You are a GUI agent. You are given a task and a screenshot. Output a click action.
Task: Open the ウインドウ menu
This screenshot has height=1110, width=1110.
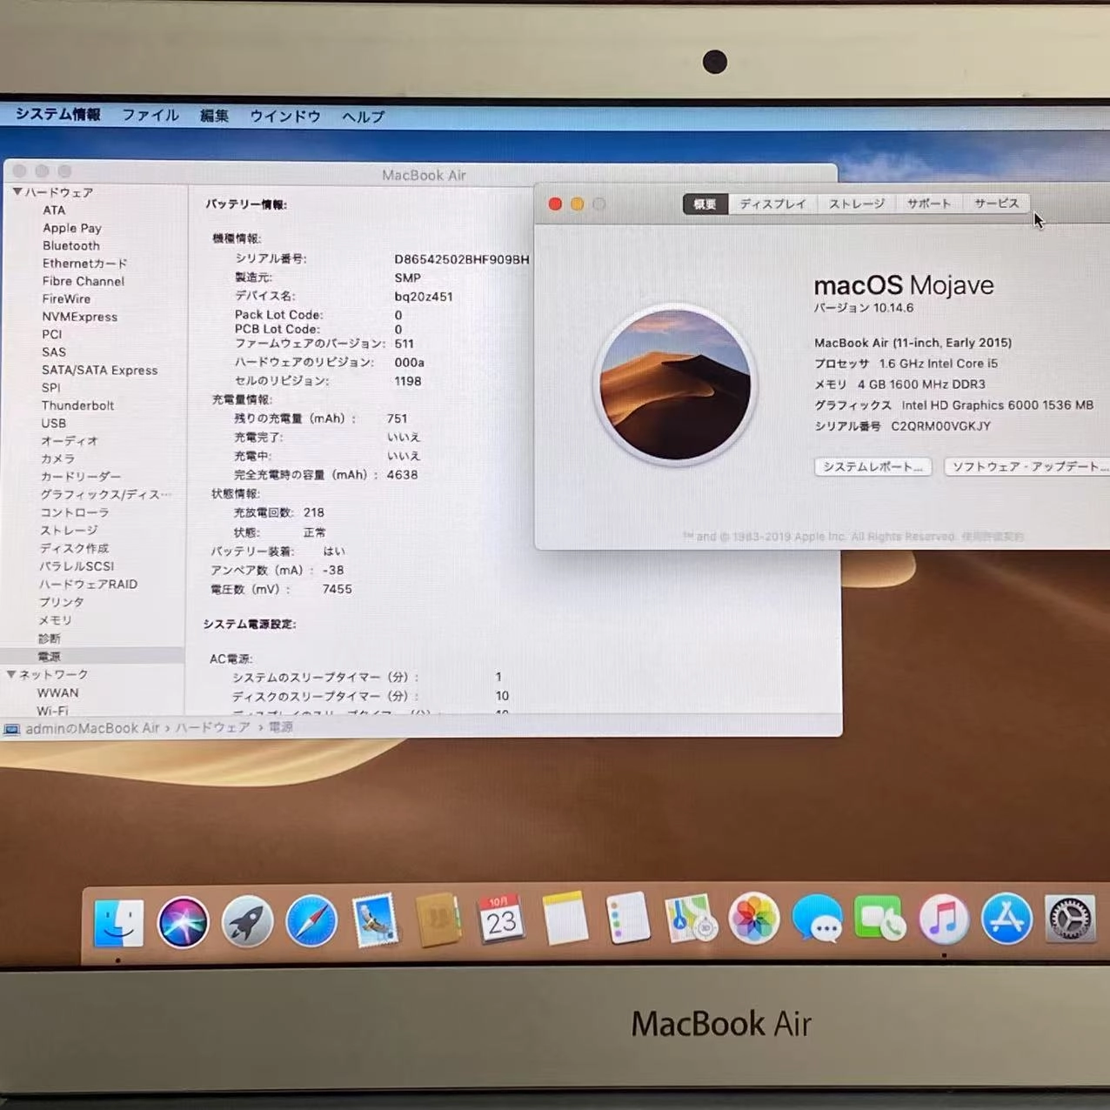284,116
